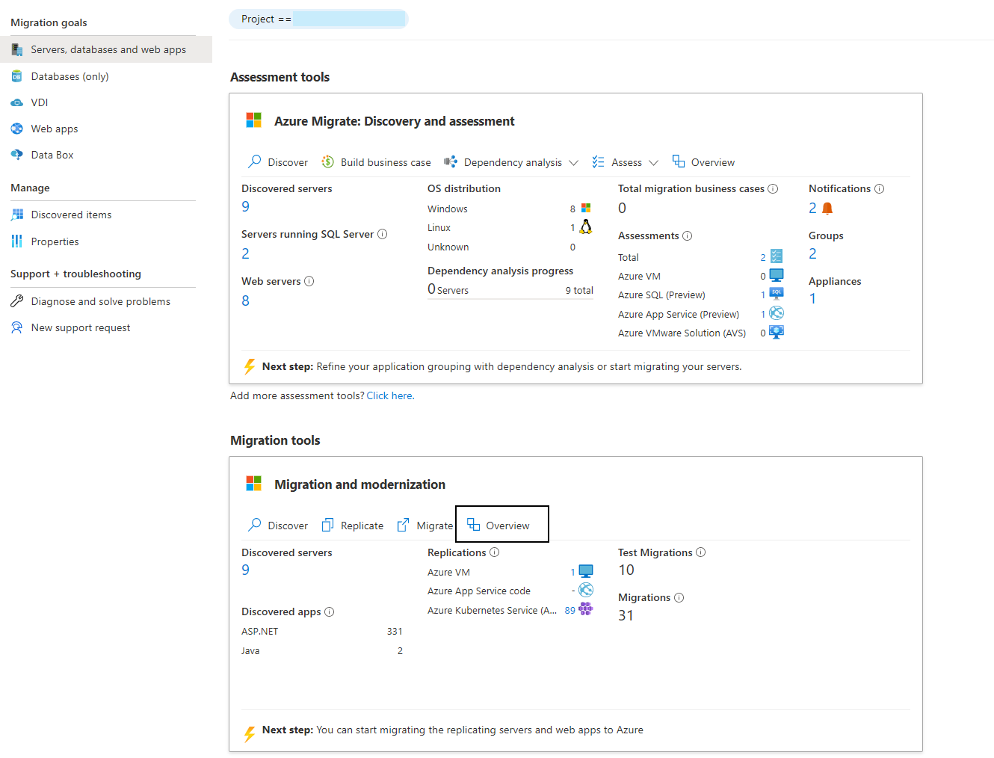Click info icon next to Discovered apps

pos(330,611)
